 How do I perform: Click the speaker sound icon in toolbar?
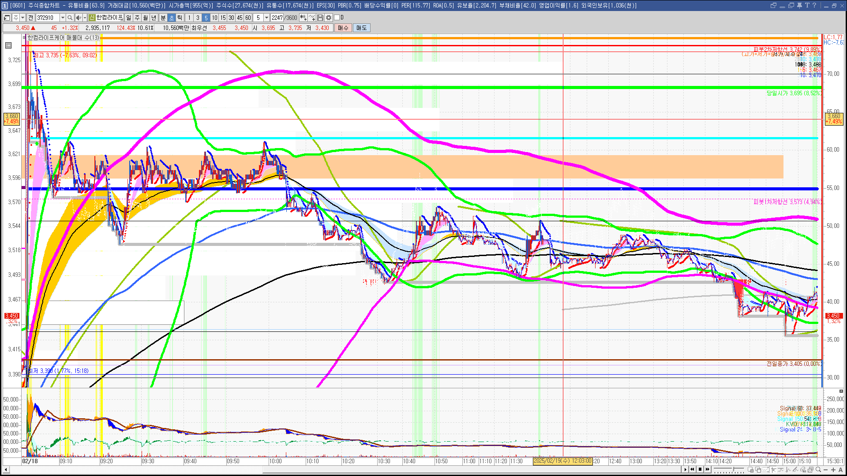79,18
